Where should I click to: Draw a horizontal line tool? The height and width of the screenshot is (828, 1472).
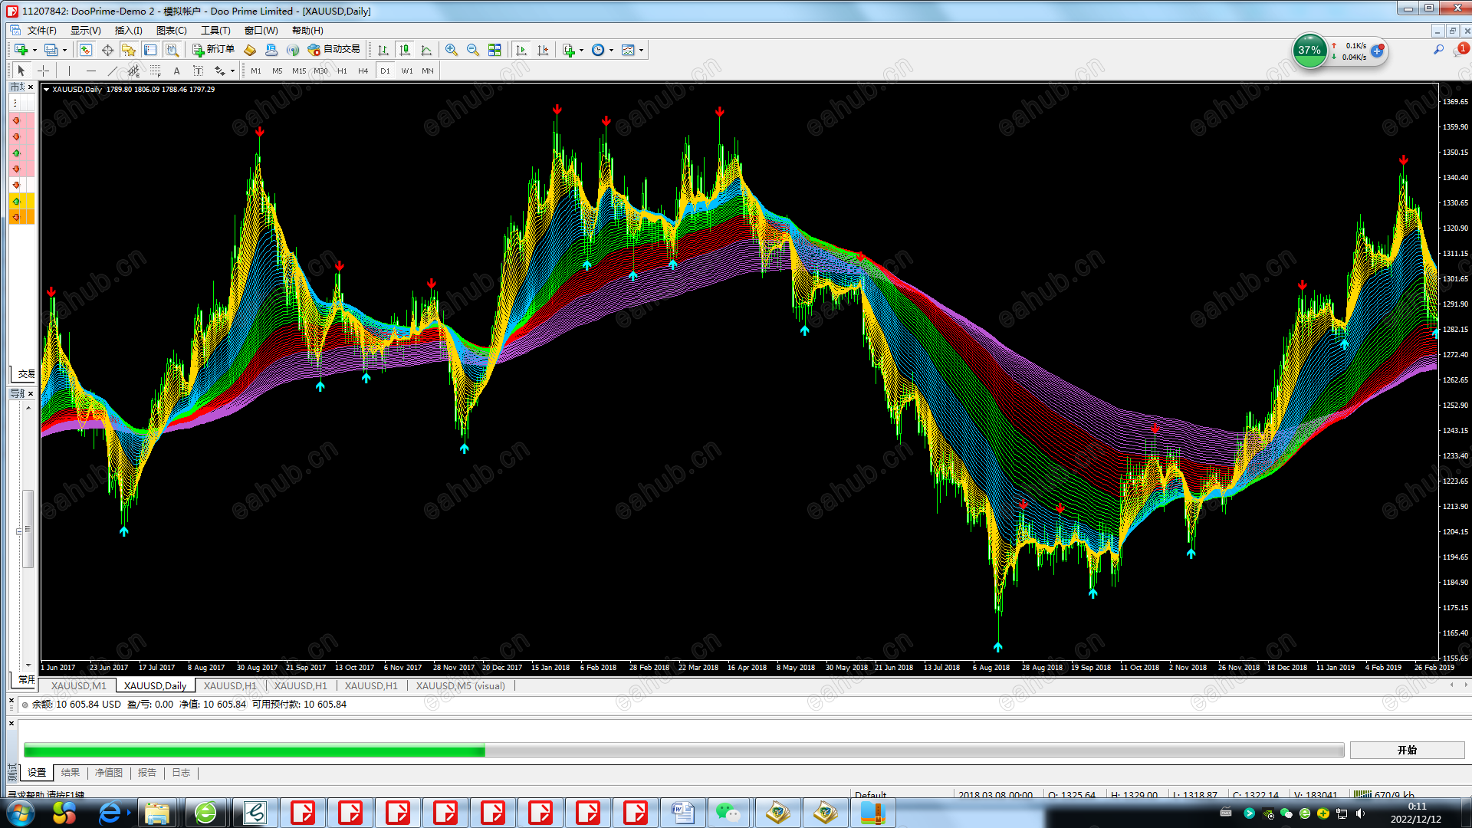91,71
